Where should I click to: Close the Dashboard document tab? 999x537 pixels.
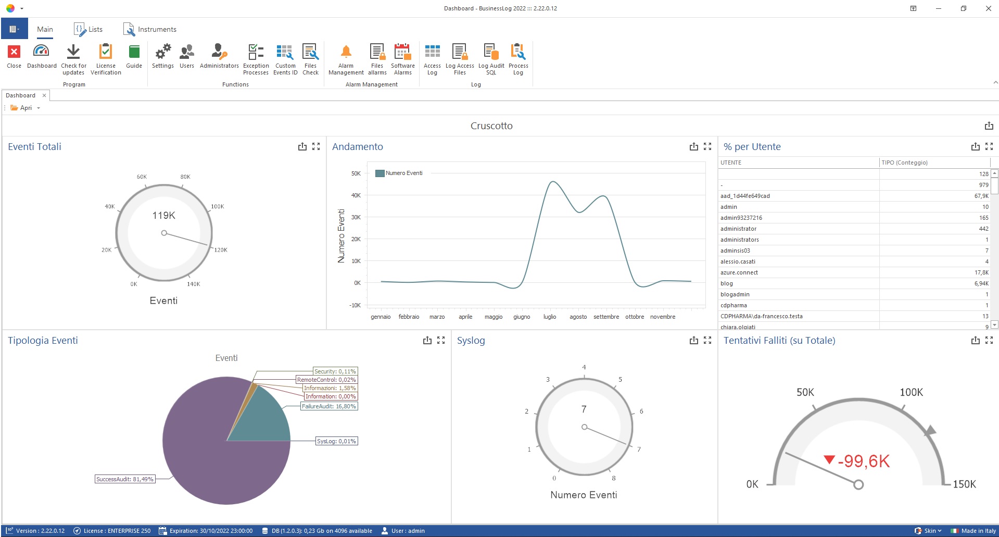pyautogui.click(x=44, y=95)
